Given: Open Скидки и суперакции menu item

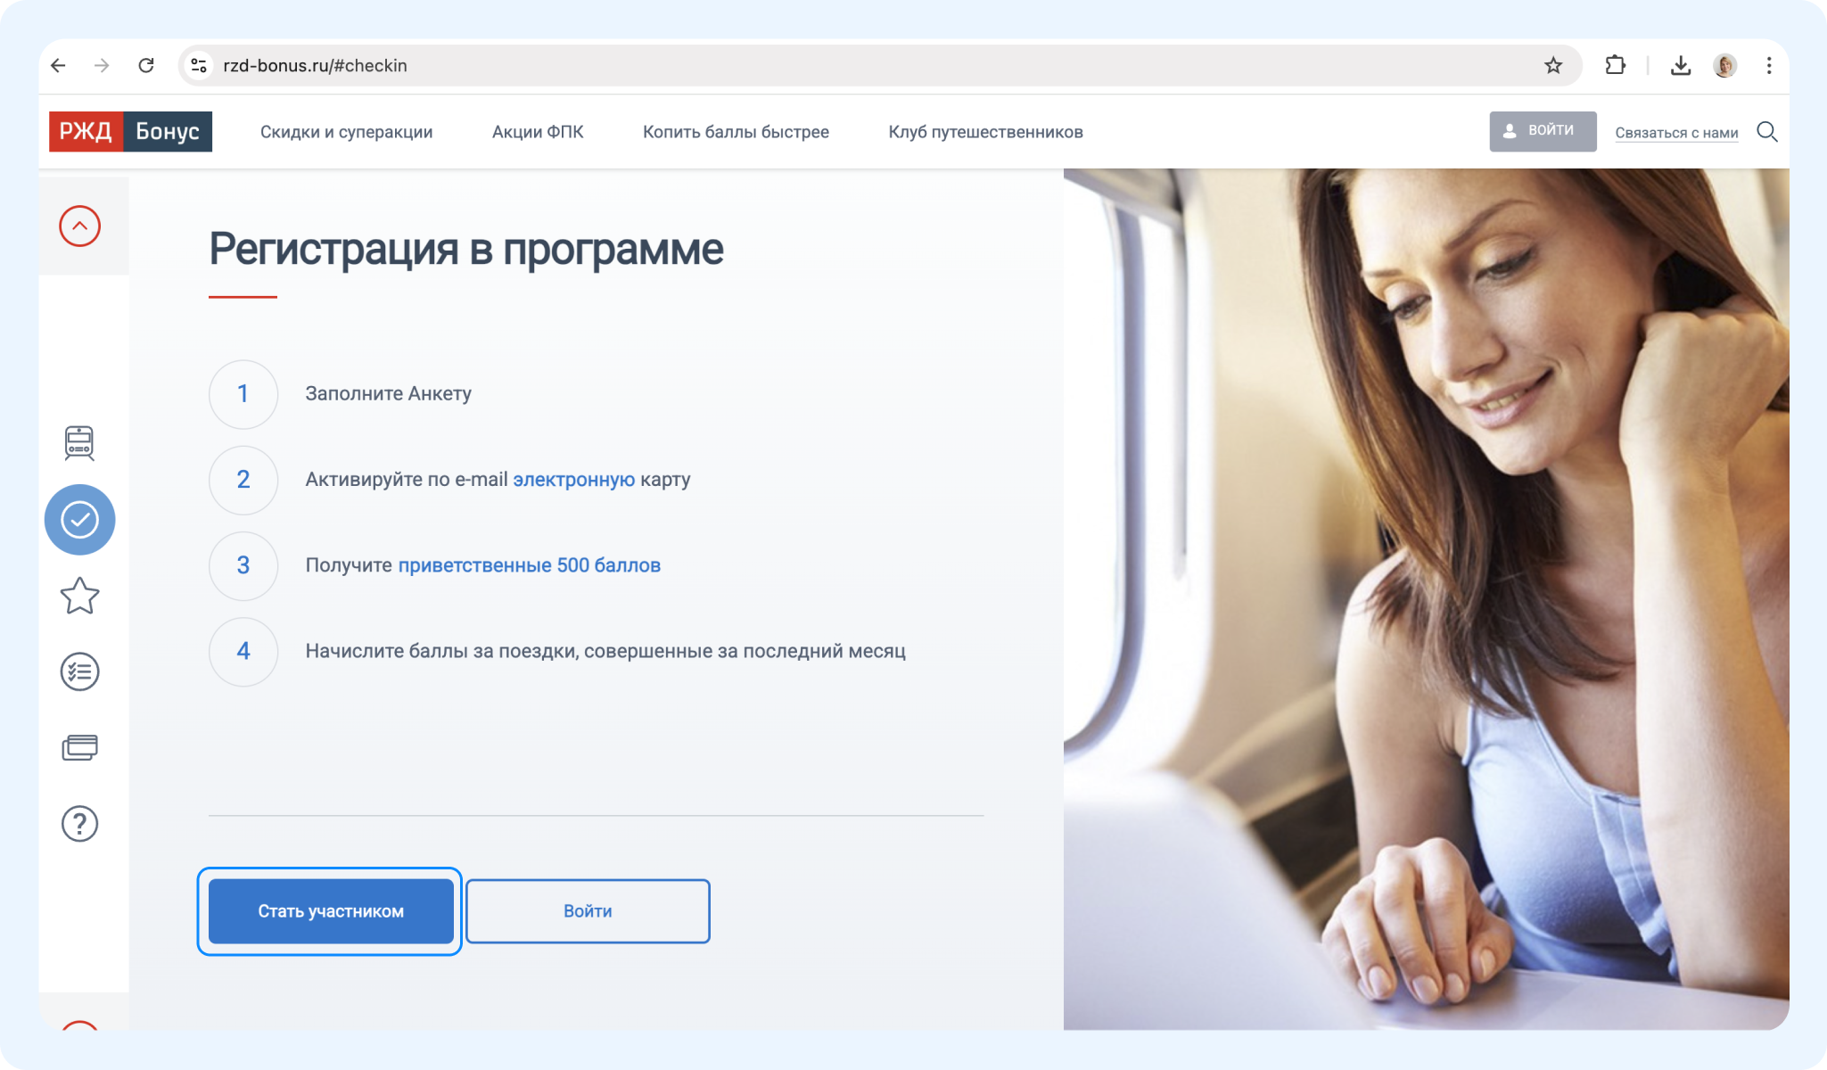Looking at the screenshot, I should tap(346, 132).
